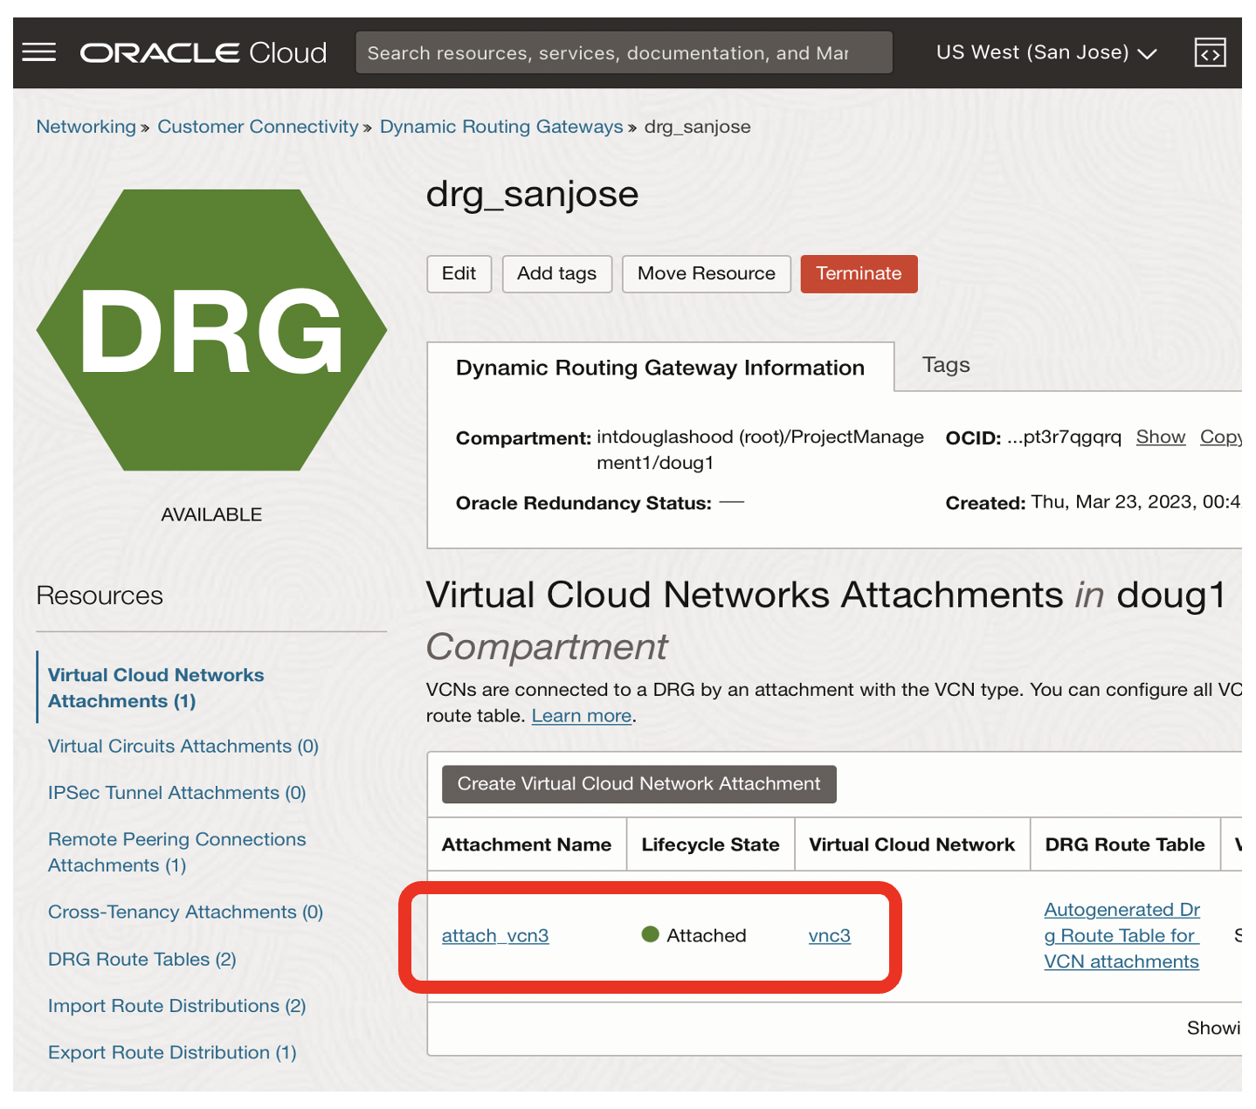Open the vnc3 virtual cloud network link
1256x1109 pixels.
pos(830,936)
